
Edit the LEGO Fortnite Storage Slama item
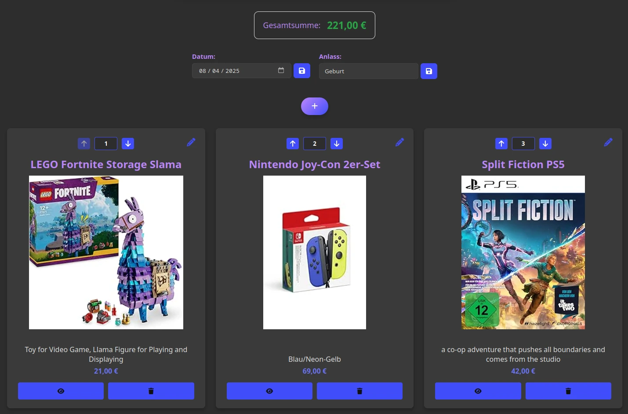point(191,142)
